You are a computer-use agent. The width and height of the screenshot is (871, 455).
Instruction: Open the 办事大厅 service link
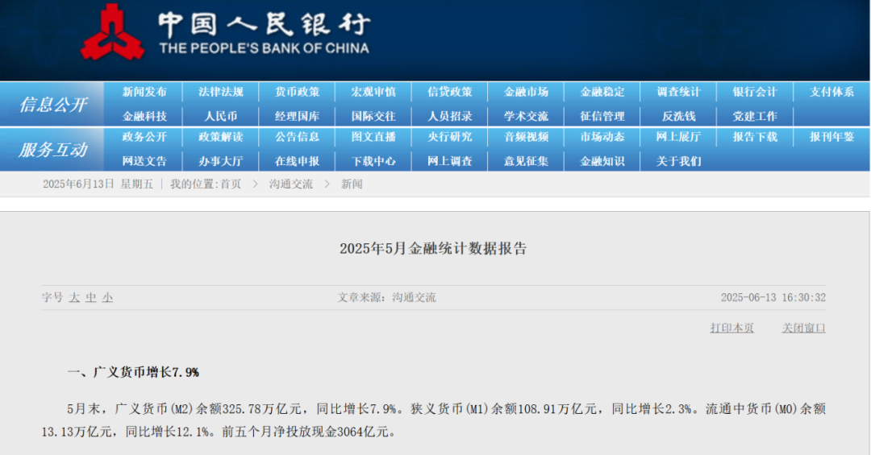tap(221, 161)
